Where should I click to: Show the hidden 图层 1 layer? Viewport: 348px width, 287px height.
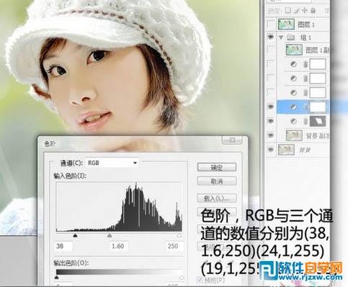pos(271,24)
